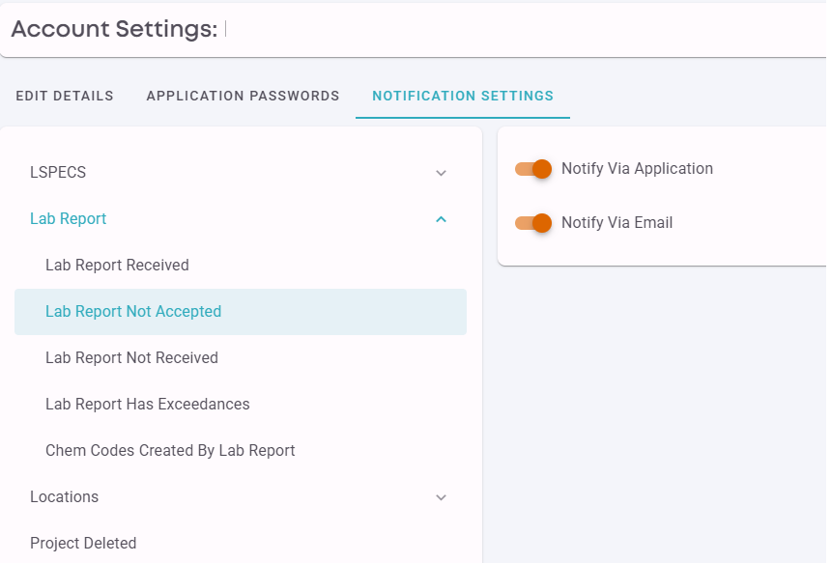Open Lab Report Has Exceedances settings
The width and height of the screenshot is (831, 563).
pos(241,404)
